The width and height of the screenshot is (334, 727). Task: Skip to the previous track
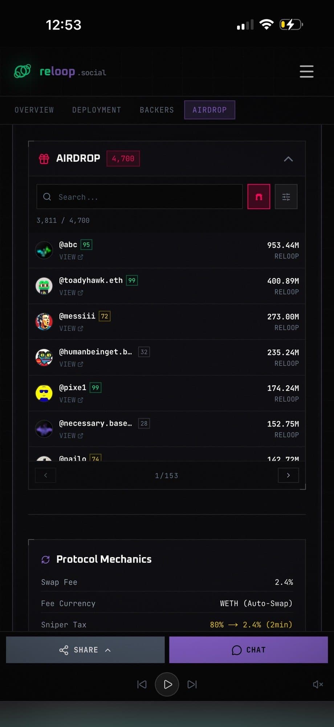tap(142, 684)
